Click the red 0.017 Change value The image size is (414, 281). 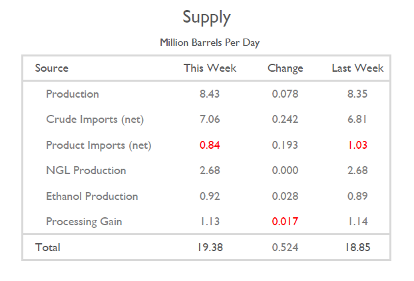(285, 221)
